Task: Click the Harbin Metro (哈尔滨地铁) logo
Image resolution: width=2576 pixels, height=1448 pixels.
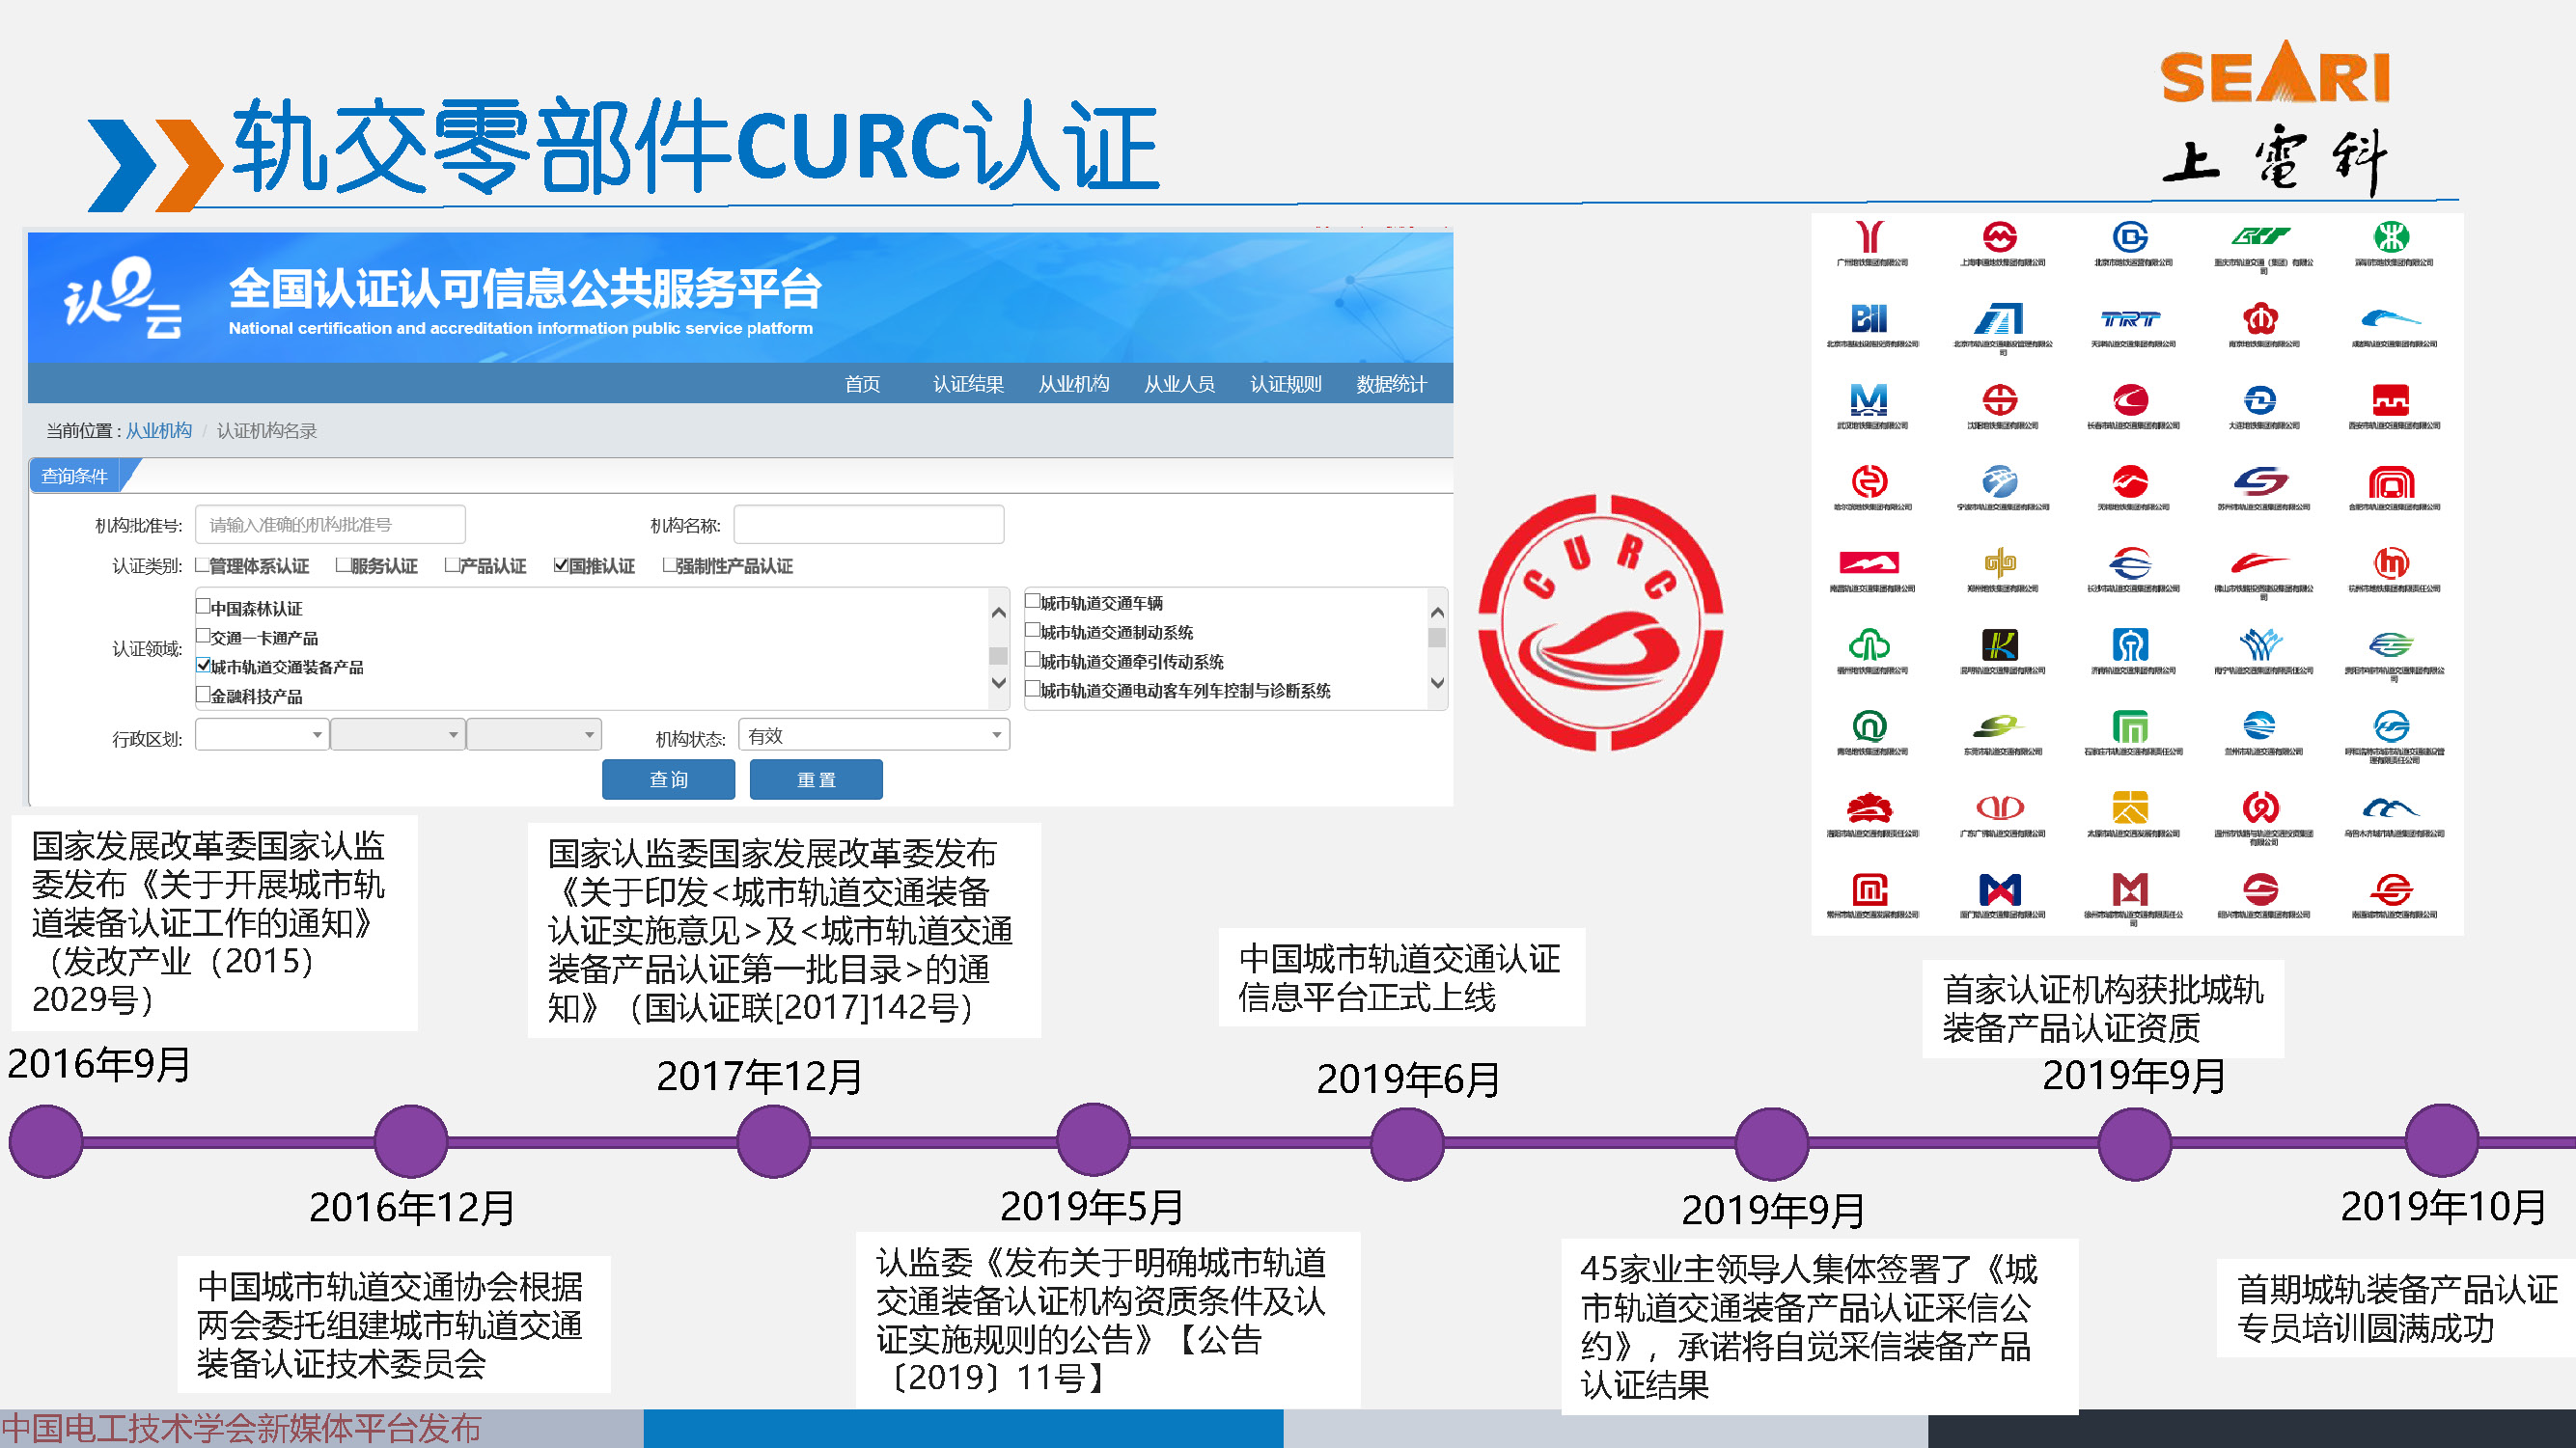Action: (x=1869, y=481)
